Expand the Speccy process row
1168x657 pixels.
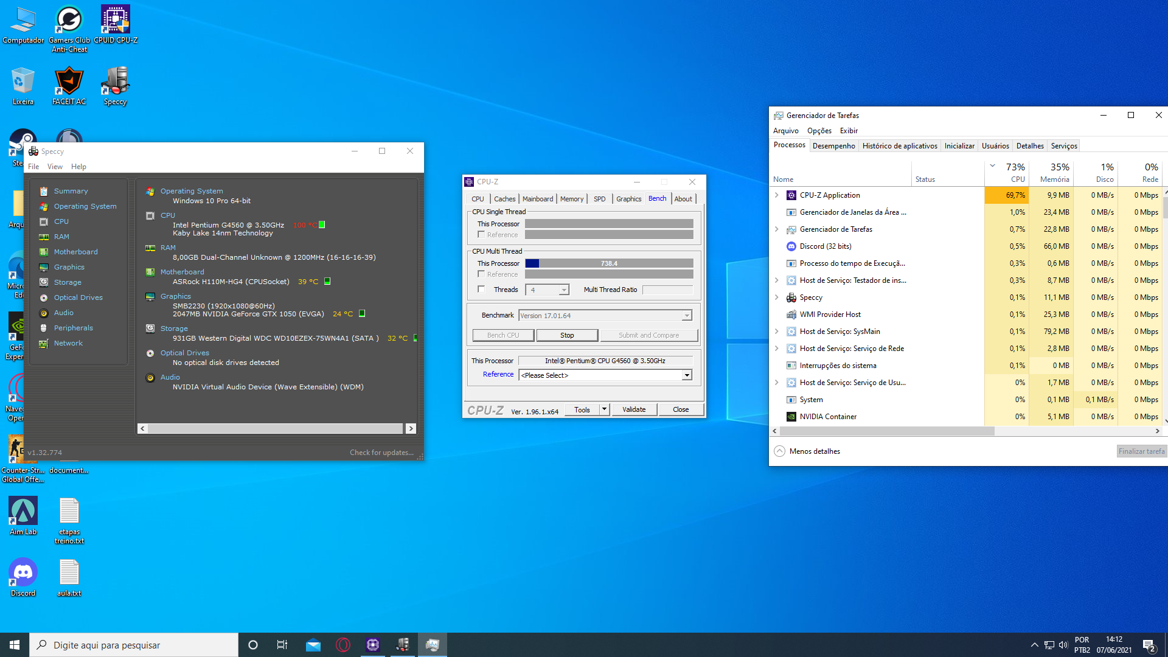click(x=777, y=297)
